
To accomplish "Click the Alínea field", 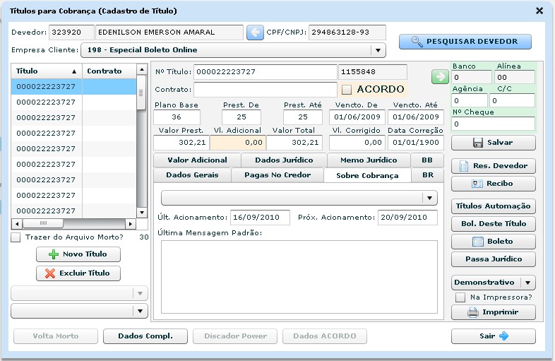I will point(515,77).
